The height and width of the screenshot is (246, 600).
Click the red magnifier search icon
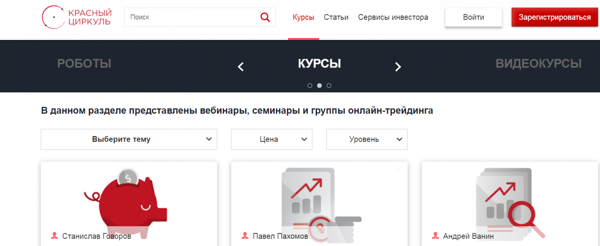coord(265,17)
